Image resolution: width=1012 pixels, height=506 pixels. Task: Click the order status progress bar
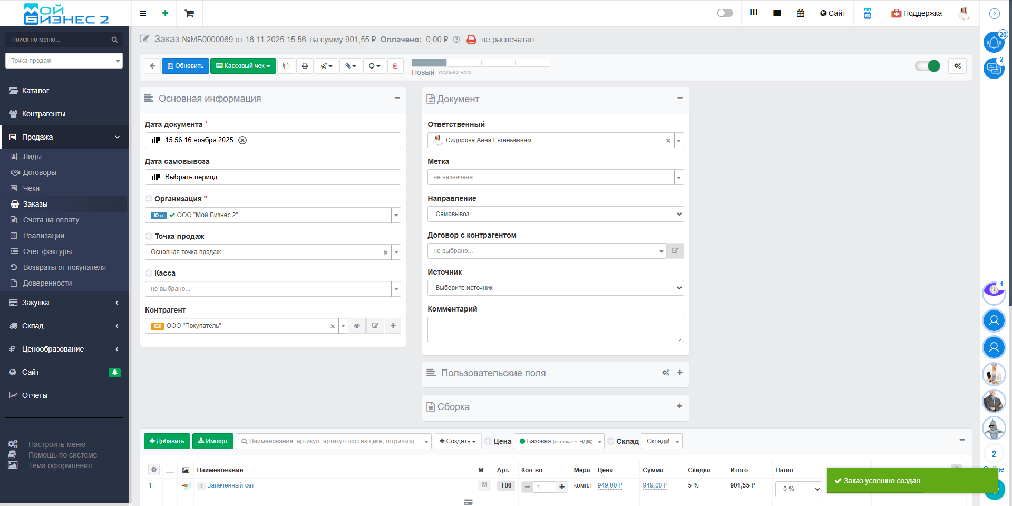coord(480,63)
